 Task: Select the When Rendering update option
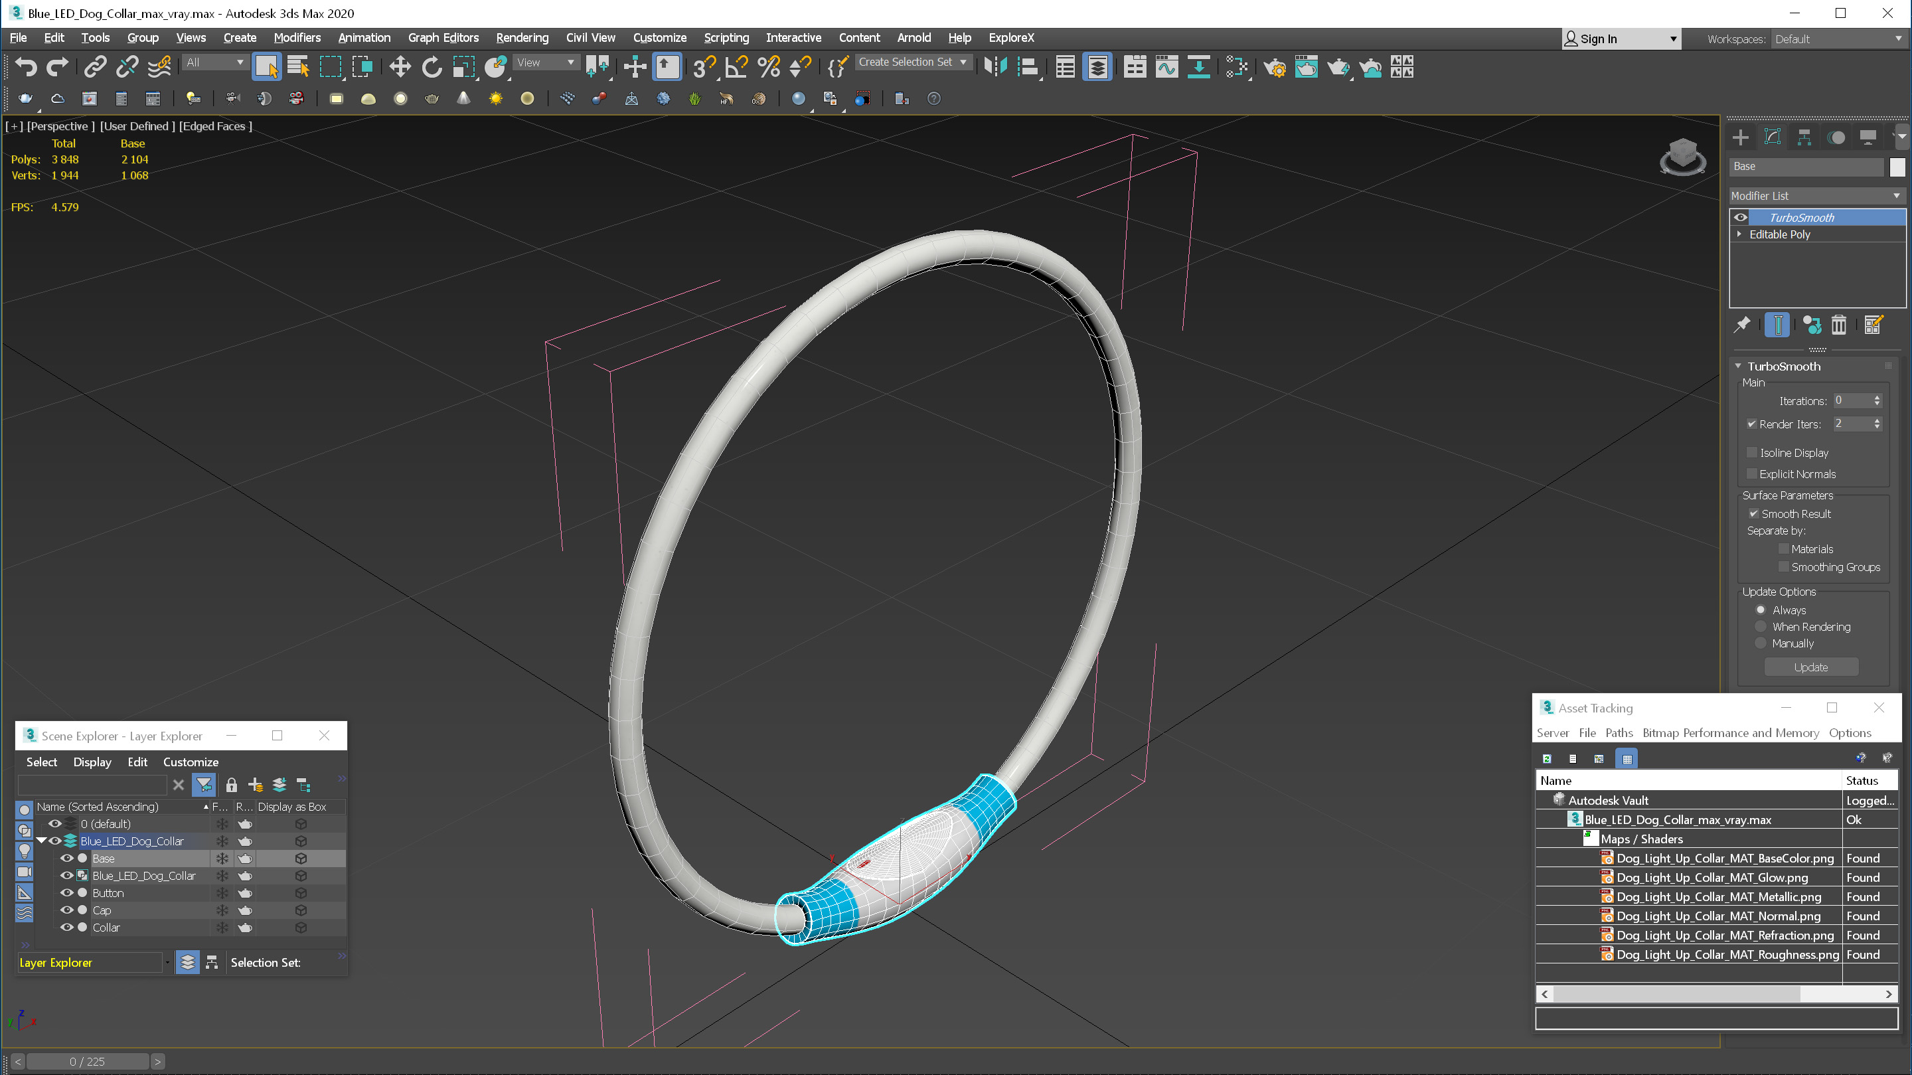[x=1761, y=627]
